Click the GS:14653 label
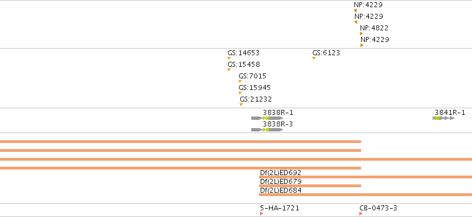 click(x=243, y=53)
